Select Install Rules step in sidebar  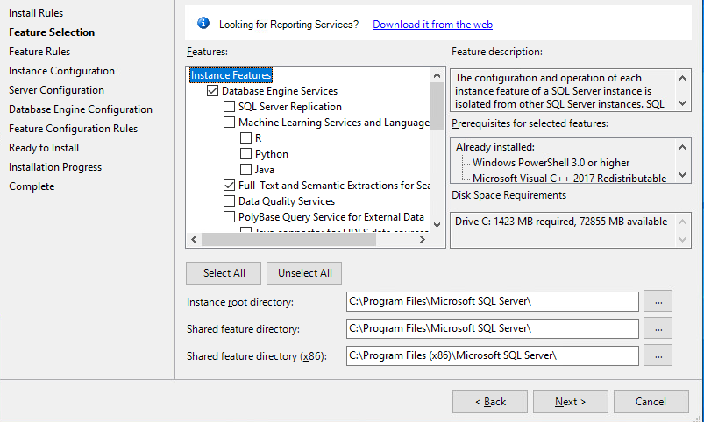[x=36, y=13]
